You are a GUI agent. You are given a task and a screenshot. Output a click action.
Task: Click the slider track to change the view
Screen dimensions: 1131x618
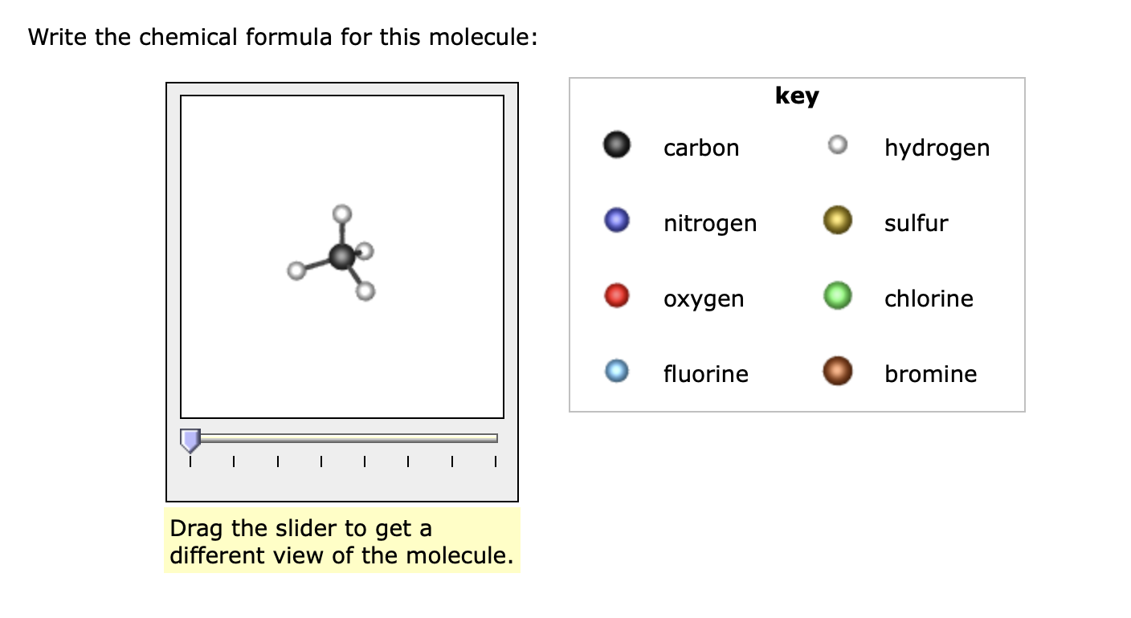[x=345, y=438]
